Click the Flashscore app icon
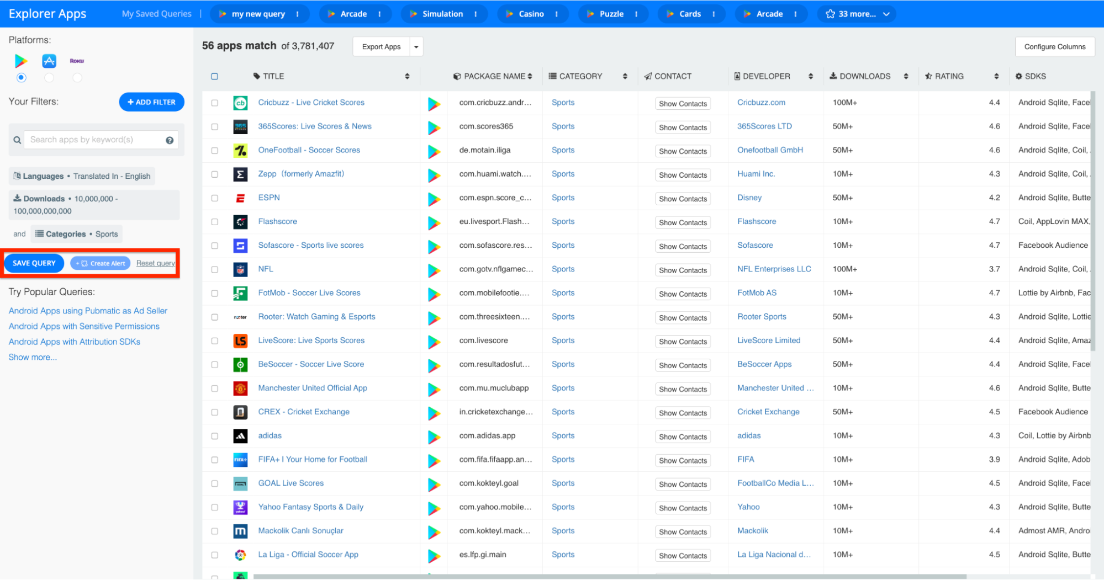This screenshot has height=580, width=1104. pos(240,222)
